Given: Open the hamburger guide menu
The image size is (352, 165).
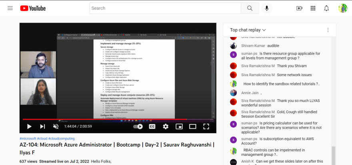Looking at the screenshot, I should pyautogui.click(x=10, y=8).
